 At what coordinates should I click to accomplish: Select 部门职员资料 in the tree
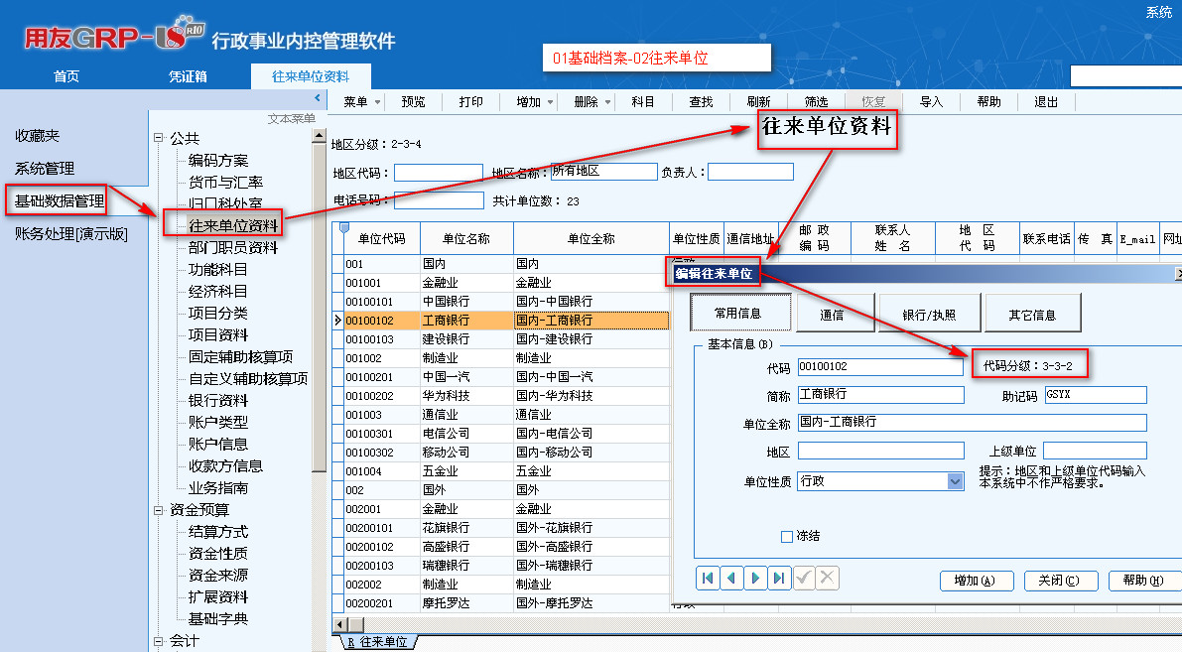[233, 248]
